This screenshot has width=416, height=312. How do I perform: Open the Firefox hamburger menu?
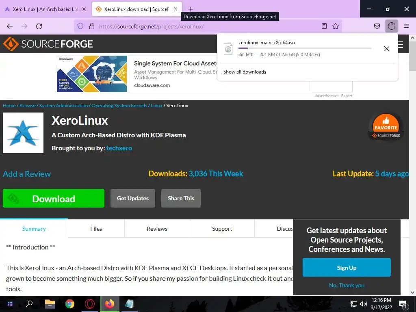(406, 26)
